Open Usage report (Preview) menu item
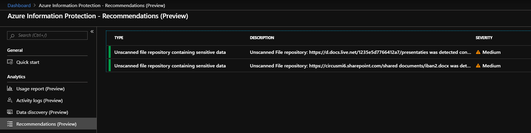This screenshot has width=531, height=133. tap(40, 89)
